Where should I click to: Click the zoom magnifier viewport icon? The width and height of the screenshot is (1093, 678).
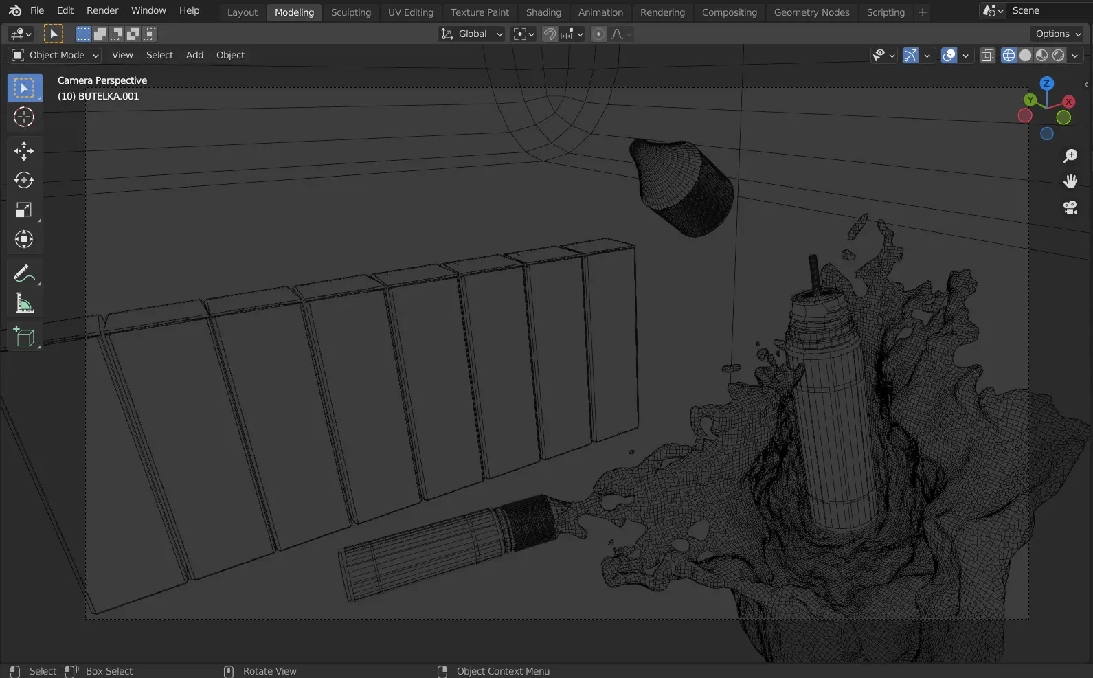pyautogui.click(x=1070, y=157)
